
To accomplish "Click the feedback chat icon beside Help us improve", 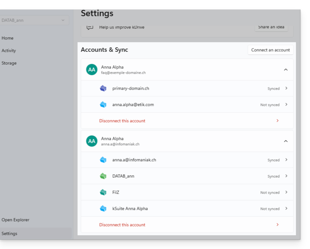I will tap(90, 27).
